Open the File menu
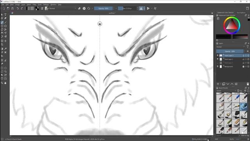 (x=3, y=5)
